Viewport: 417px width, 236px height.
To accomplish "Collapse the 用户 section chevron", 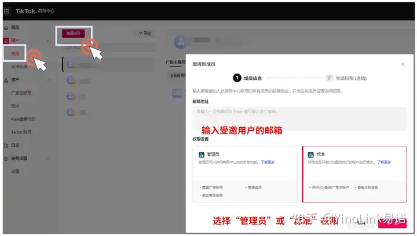I will (48, 41).
